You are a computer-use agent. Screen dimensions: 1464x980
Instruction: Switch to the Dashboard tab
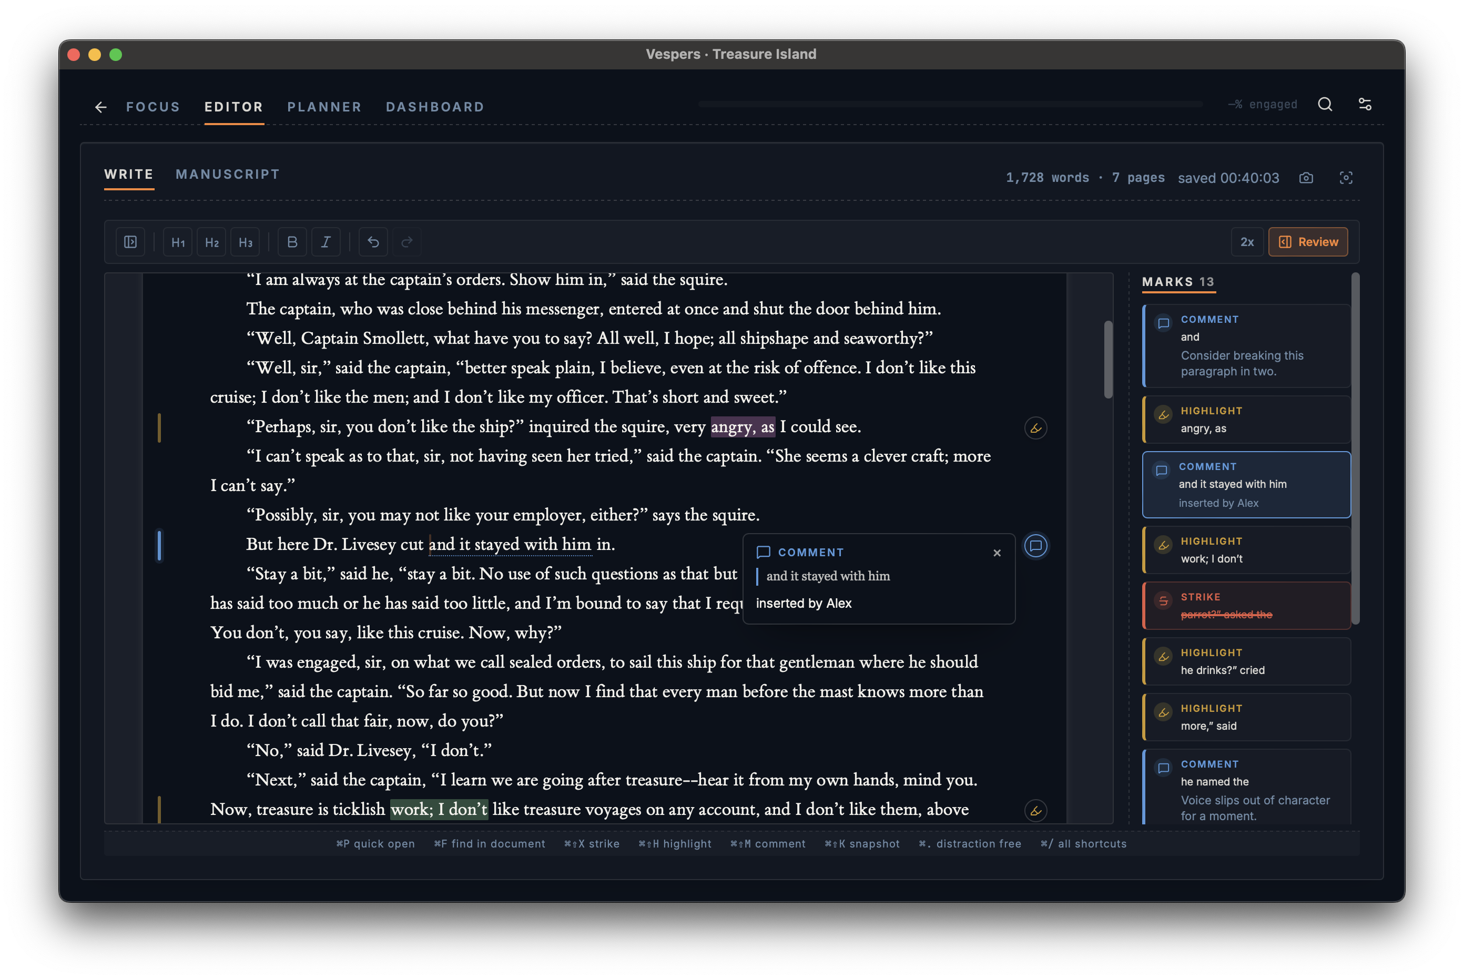pos(435,107)
